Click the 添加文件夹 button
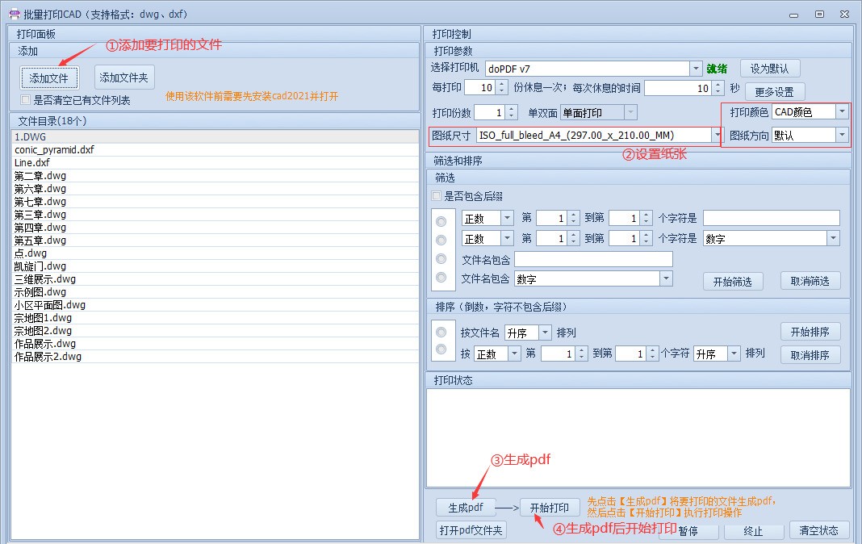862x544 pixels. 124,77
